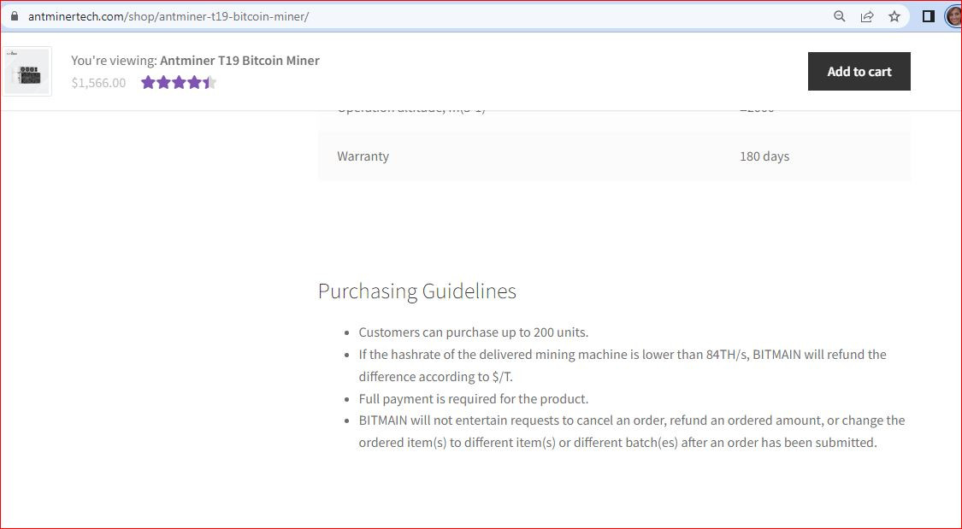Bookmark this page with the star icon
Screen dimensions: 962x529
tap(894, 16)
